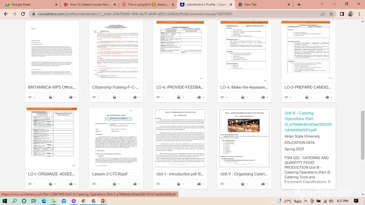Switch to the New Tab tab

click(x=265, y=5)
